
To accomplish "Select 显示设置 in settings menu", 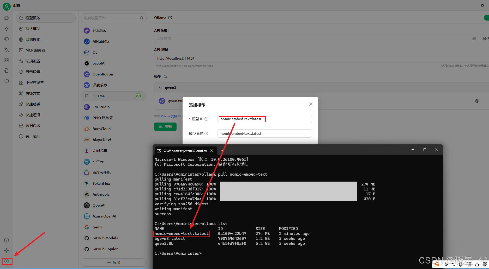I will pos(46,72).
